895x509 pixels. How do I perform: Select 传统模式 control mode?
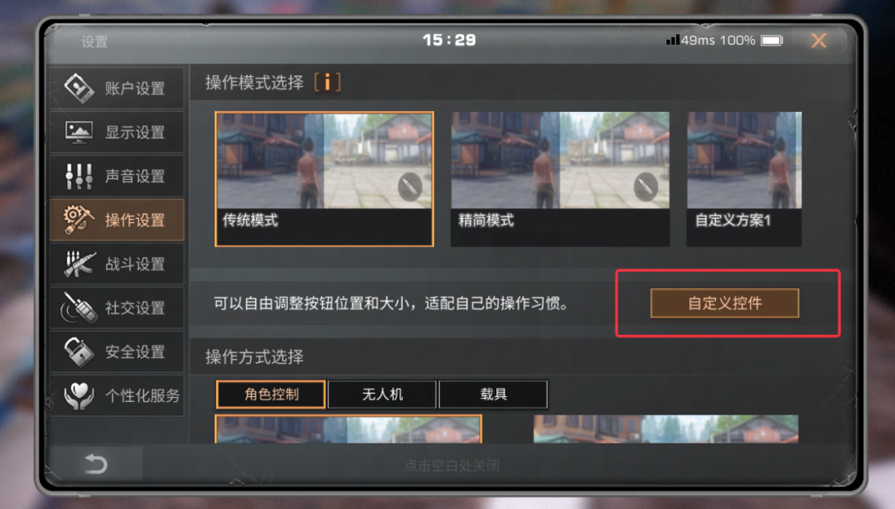(x=324, y=179)
